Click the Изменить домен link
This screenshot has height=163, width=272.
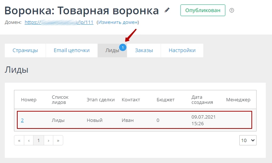[118, 22]
